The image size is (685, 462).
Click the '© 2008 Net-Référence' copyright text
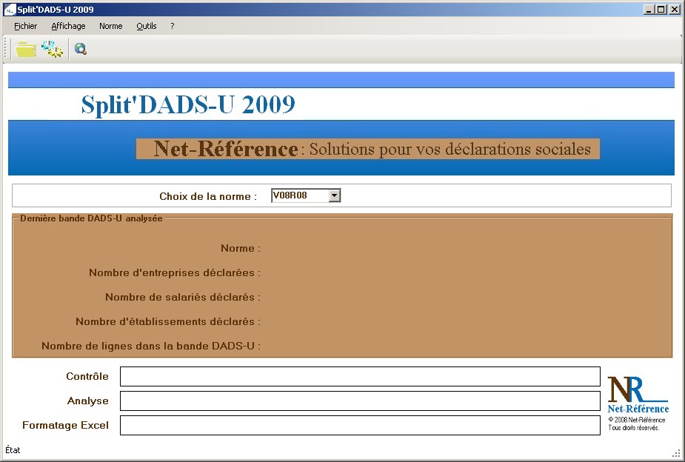pos(637,420)
